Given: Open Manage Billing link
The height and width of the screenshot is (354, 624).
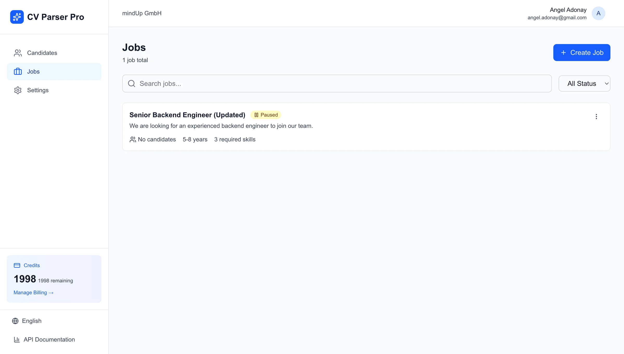Looking at the screenshot, I should click(33, 292).
